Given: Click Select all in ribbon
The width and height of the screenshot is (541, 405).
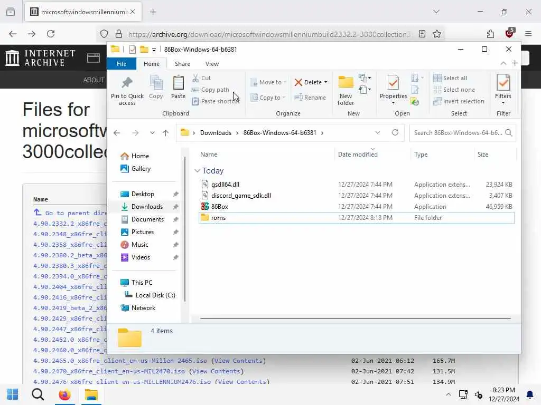Looking at the screenshot, I should (450, 78).
